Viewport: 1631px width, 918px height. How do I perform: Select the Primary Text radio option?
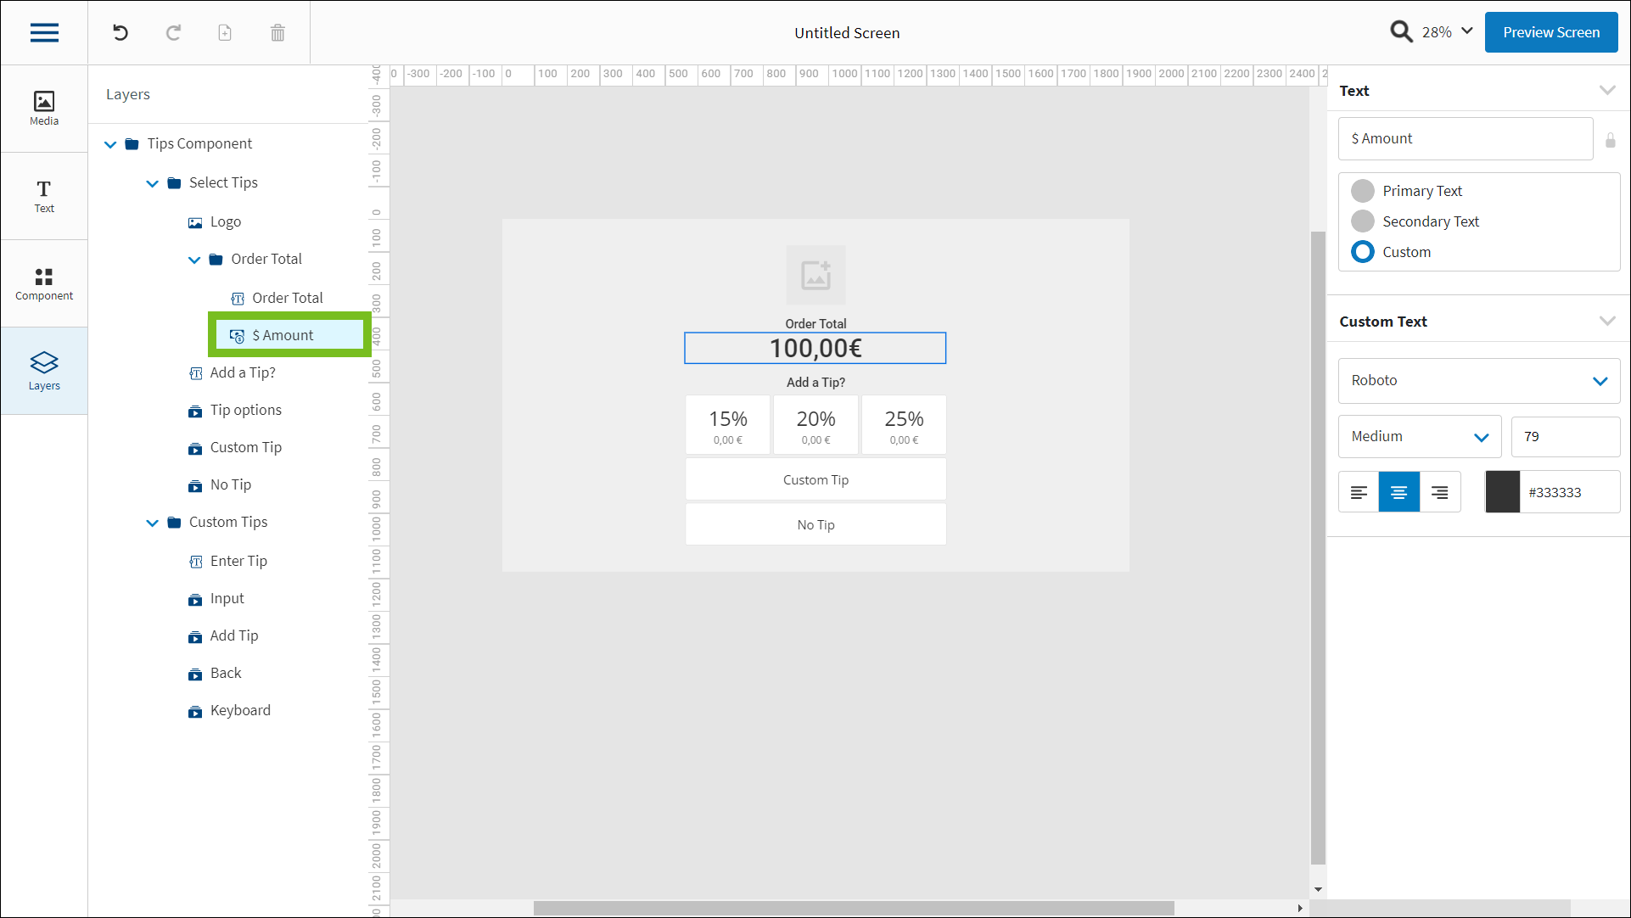point(1363,191)
